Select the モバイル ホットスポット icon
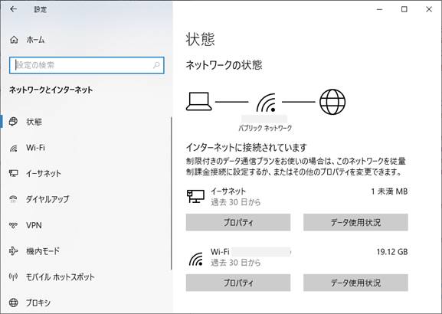This screenshot has width=442, height=314. pos(13,276)
